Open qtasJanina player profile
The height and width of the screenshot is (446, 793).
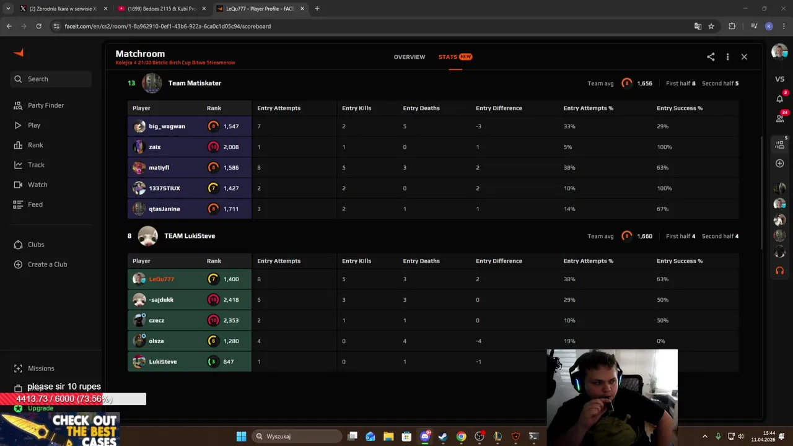(164, 209)
